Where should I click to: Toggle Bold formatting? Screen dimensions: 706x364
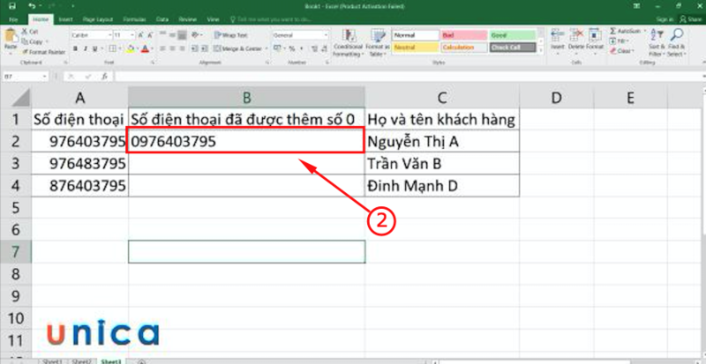click(x=75, y=48)
